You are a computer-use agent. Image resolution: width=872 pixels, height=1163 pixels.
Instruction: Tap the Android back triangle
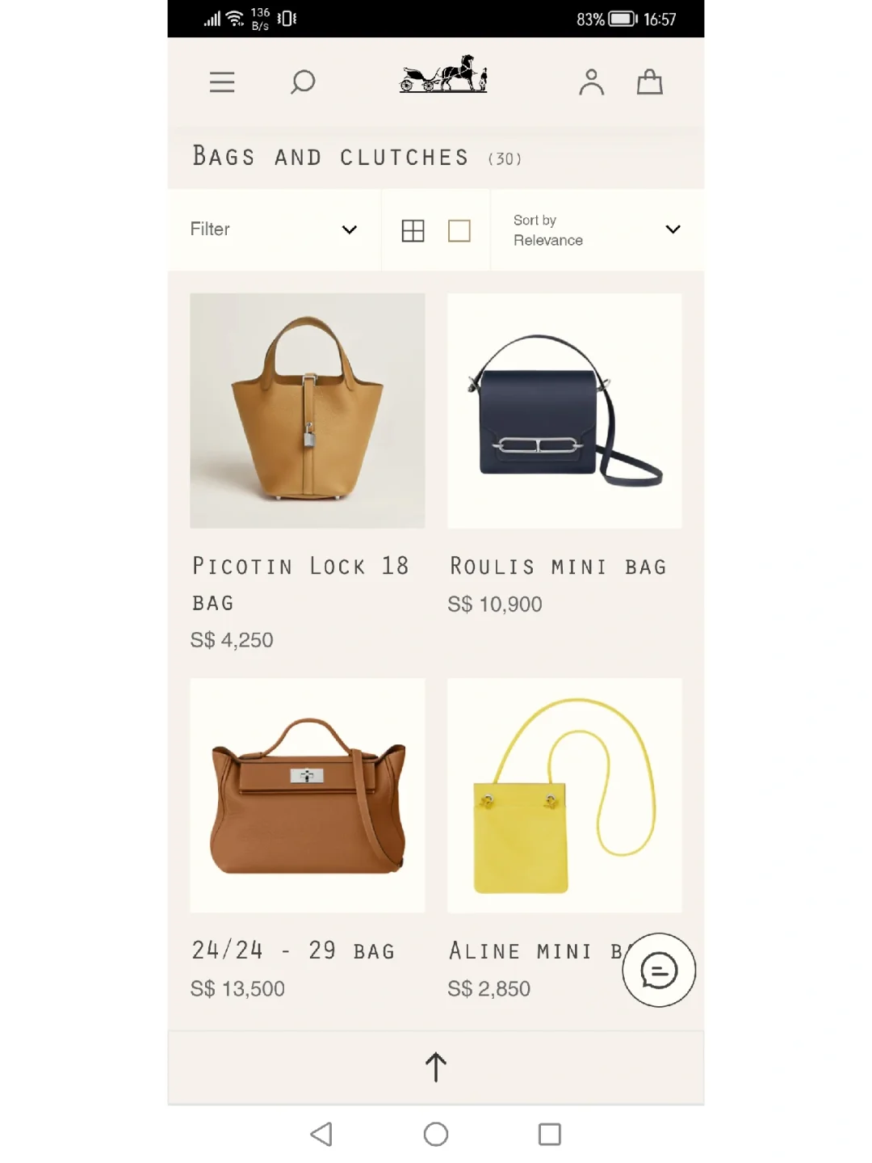(x=321, y=1134)
